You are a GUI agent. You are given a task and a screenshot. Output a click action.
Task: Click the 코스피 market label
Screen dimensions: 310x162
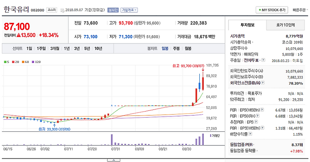click(x=52, y=10)
